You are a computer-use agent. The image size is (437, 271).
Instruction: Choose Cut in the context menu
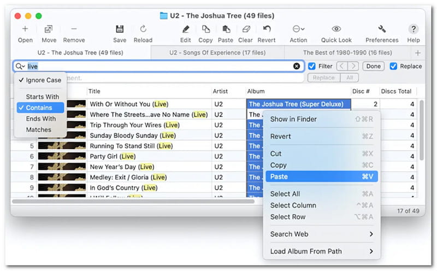(322, 154)
